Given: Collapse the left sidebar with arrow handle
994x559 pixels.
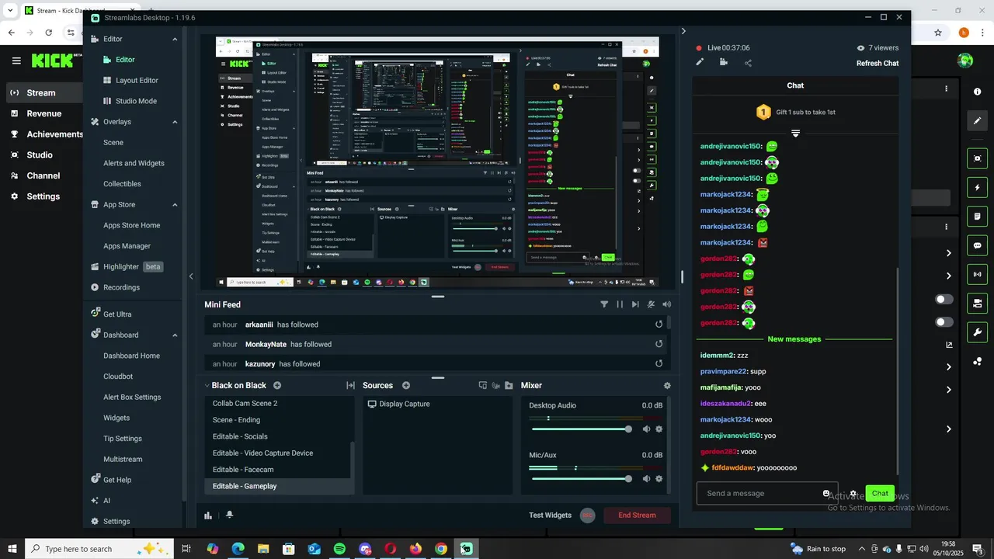Looking at the screenshot, I should pyautogui.click(x=191, y=276).
